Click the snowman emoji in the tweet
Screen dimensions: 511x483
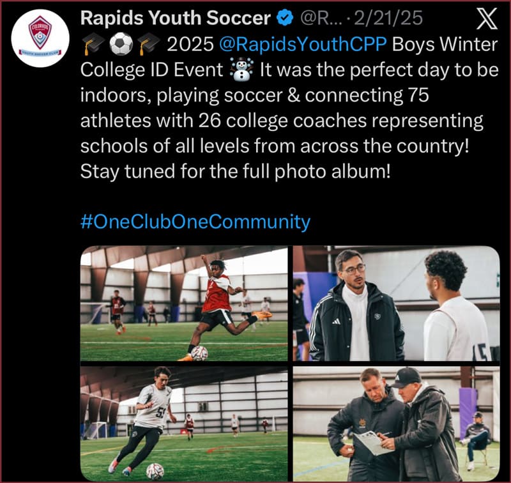[241, 70]
